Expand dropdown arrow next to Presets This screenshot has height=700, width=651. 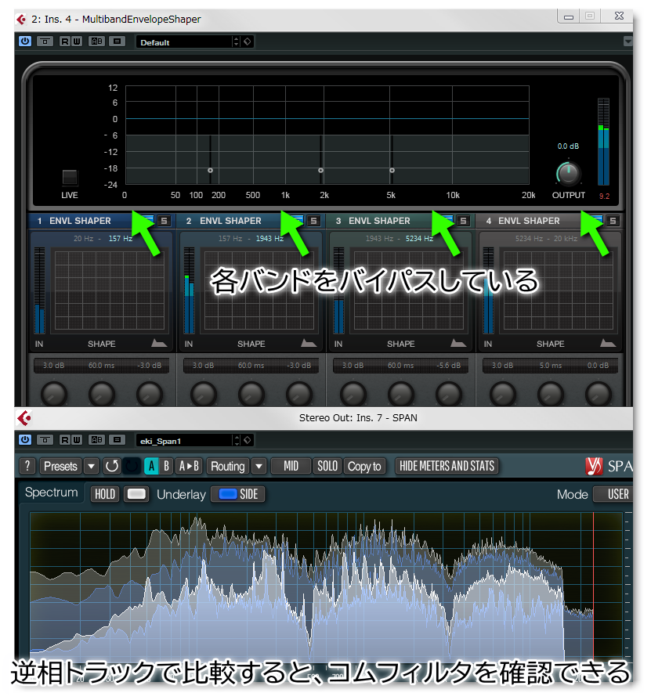91,466
